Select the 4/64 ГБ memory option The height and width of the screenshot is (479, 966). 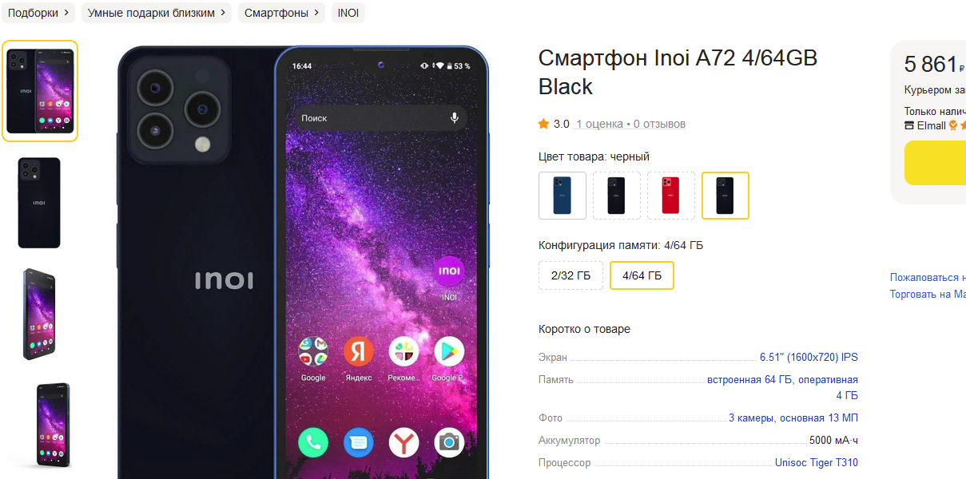(642, 275)
